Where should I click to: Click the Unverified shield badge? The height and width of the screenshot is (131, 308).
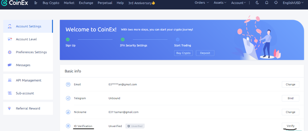coord(135,126)
